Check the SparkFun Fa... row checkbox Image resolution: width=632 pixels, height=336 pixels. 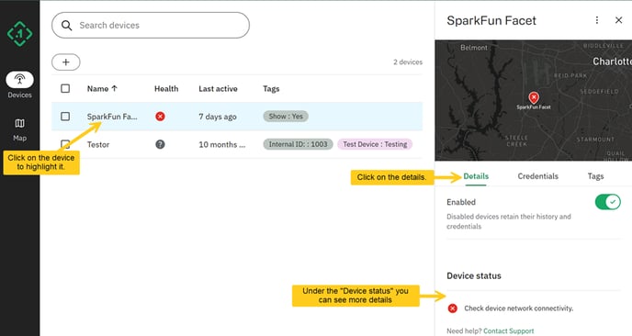(x=65, y=117)
